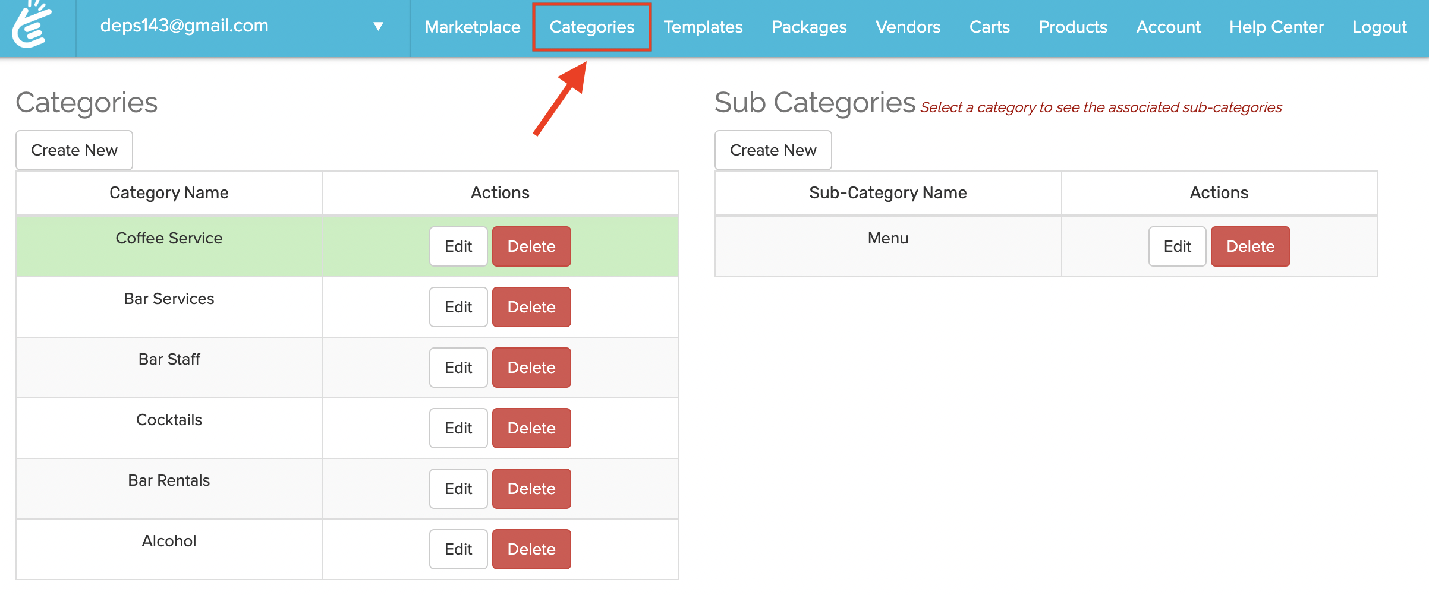Edit the Coffee Service category
Viewport: 1429px width, 595px height.
tap(458, 246)
